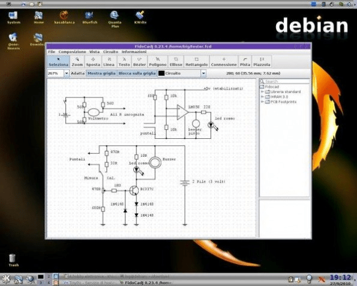Select the Pista PCB track tool
Viewport: 357px width, 286px height.
click(245, 62)
